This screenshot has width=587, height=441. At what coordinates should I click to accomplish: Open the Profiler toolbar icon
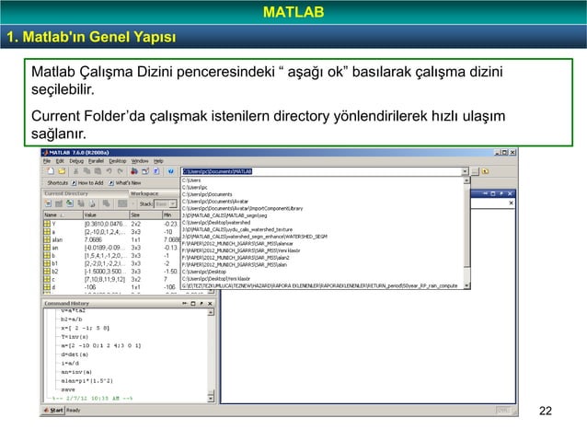point(156,171)
